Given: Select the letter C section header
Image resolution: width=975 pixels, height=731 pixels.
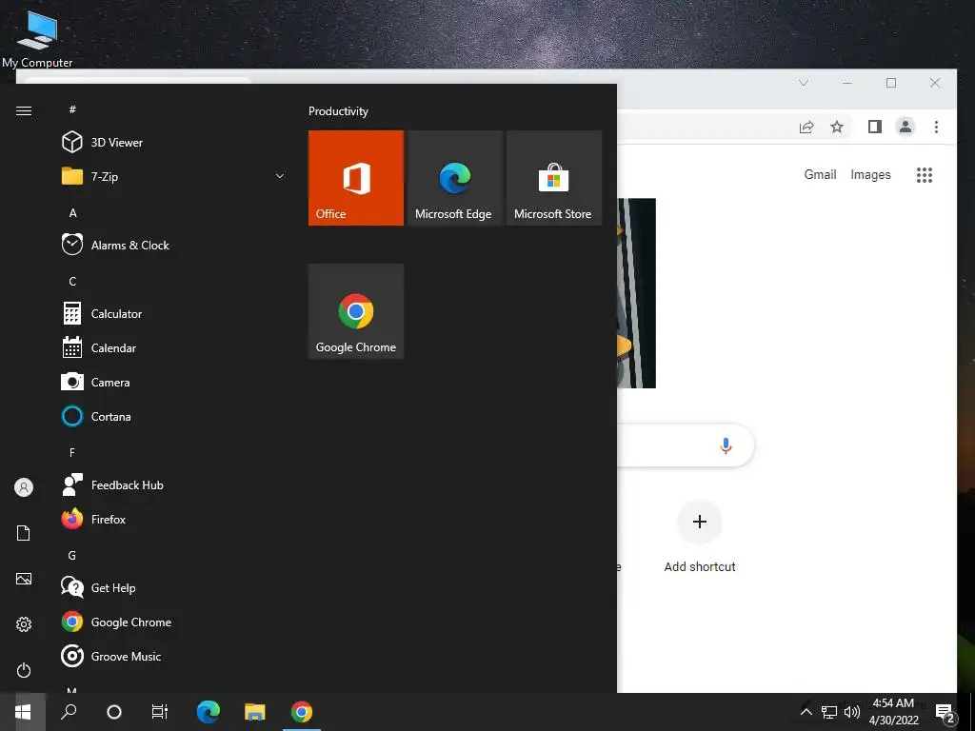Looking at the screenshot, I should tap(72, 281).
